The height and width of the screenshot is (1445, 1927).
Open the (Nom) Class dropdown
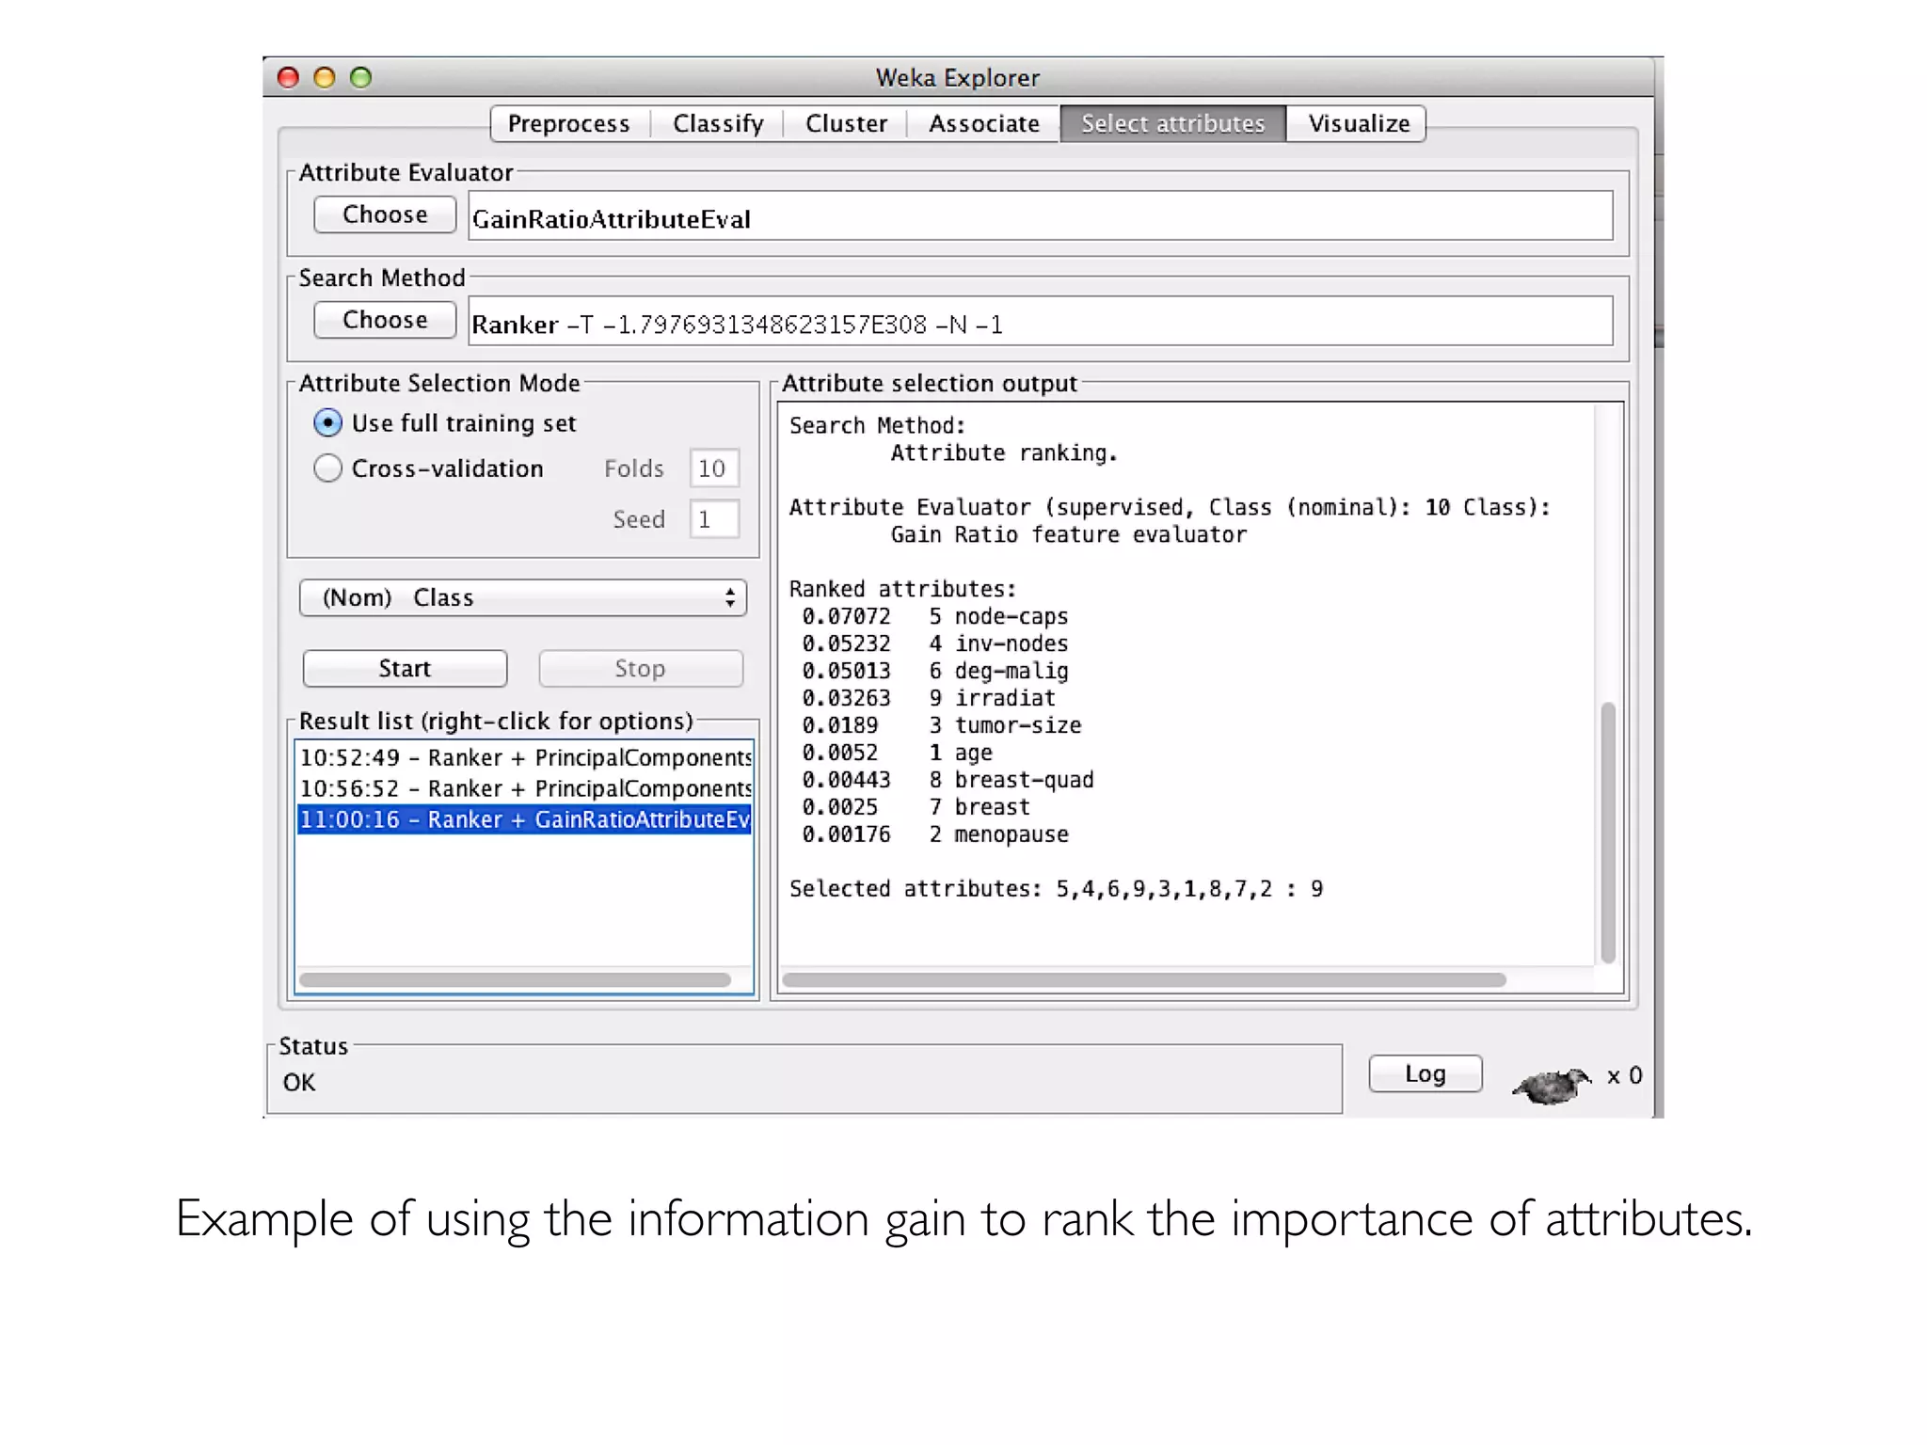pos(523,597)
